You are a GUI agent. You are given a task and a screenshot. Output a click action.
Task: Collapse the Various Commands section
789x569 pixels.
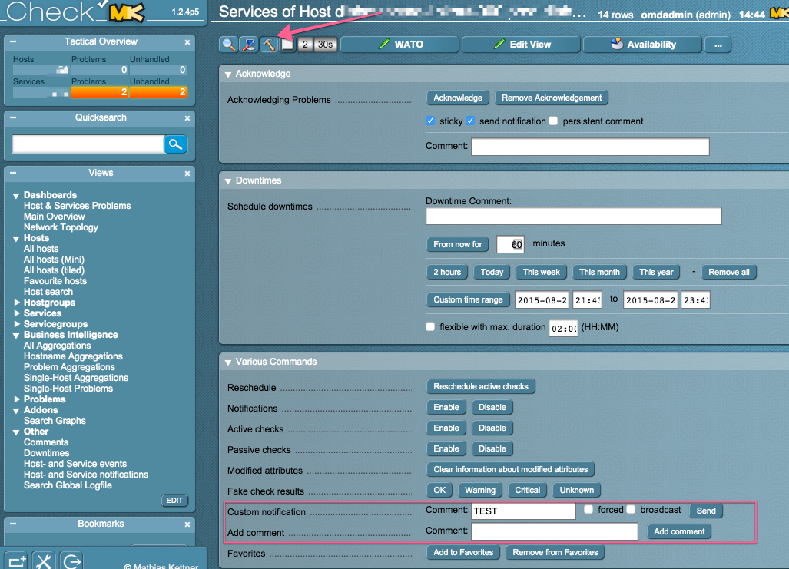tap(228, 362)
